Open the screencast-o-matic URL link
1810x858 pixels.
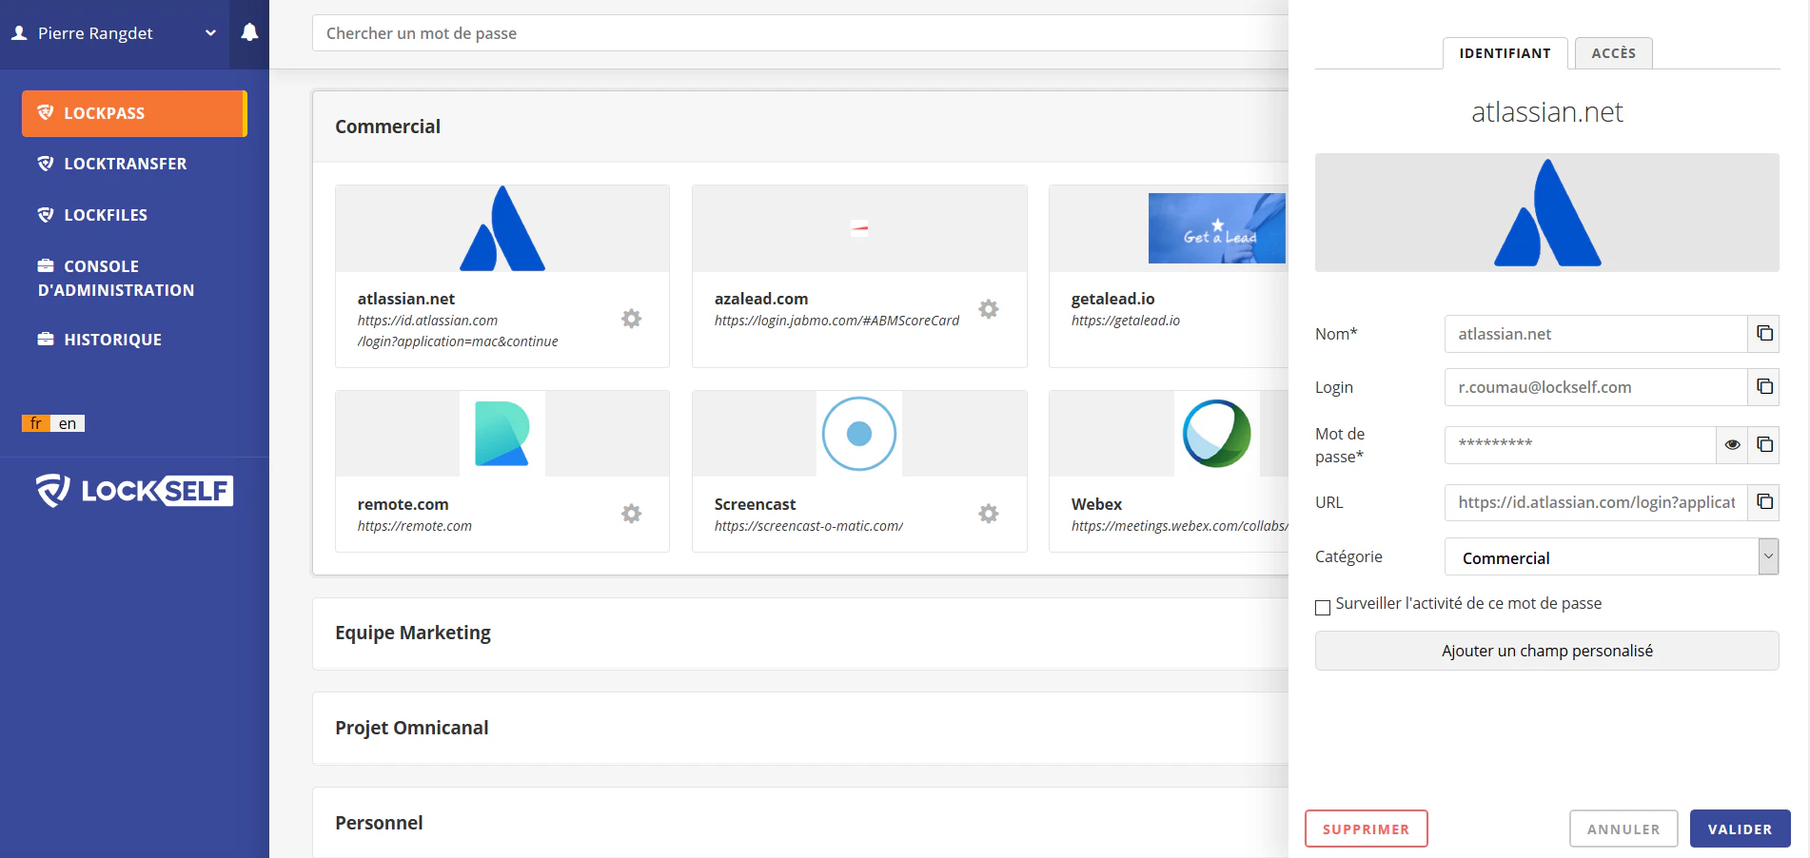pos(809,526)
